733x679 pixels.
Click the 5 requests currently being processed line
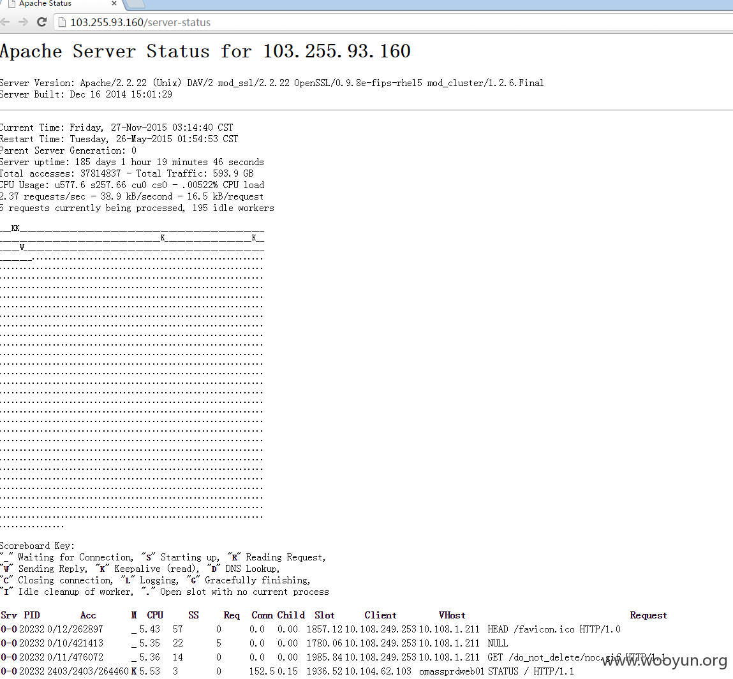click(x=137, y=208)
